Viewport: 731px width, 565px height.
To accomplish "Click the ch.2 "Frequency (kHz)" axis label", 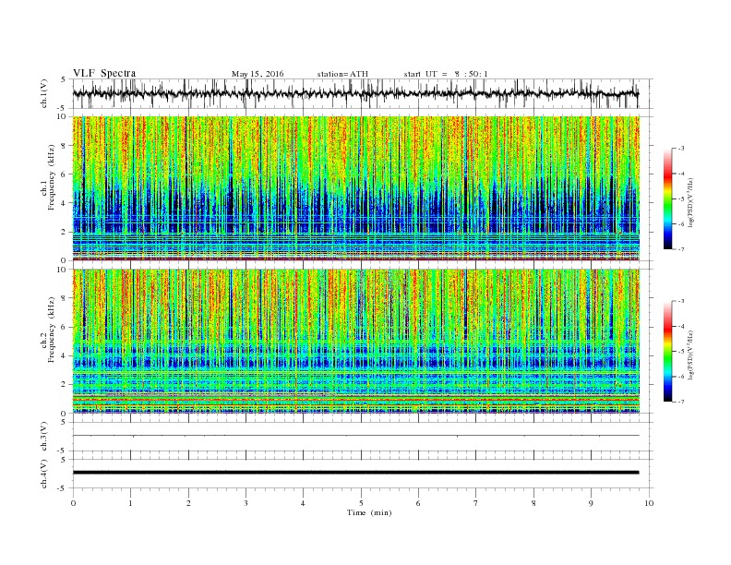I will (51, 329).
